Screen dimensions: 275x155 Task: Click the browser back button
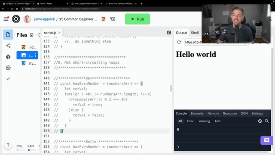(x=3, y=9)
